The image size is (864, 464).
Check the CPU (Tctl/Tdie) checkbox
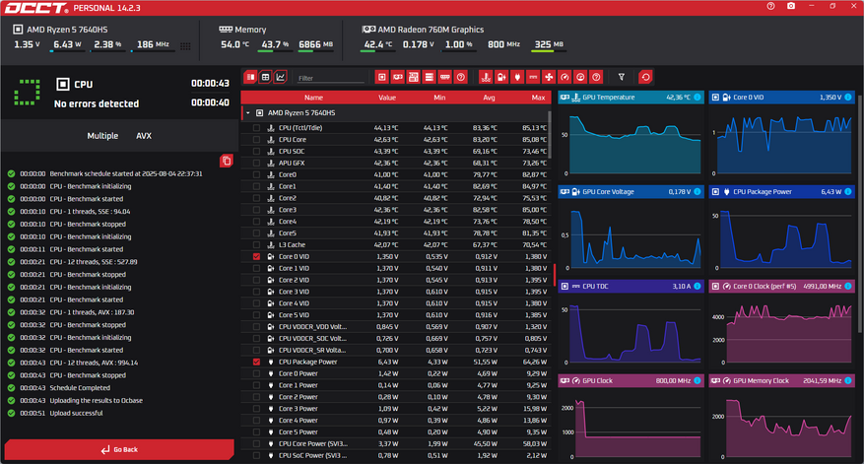coord(256,128)
